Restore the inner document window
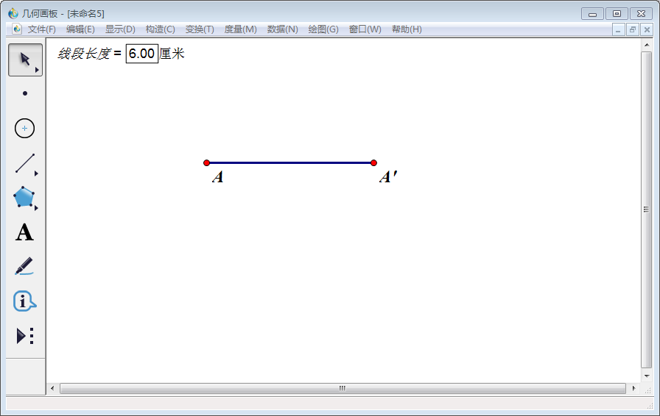660x416 pixels. point(632,30)
